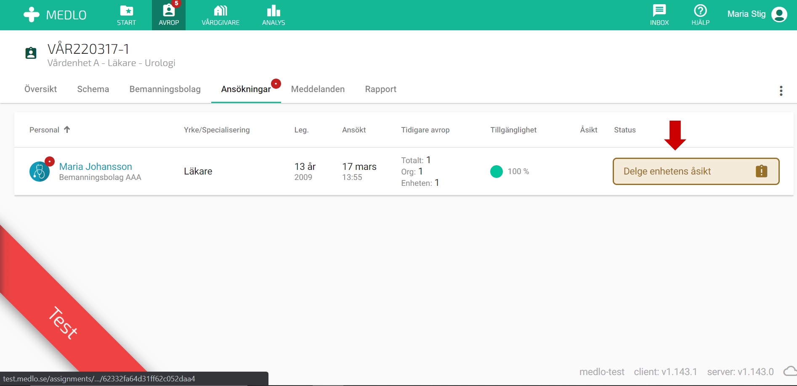Click Enheten: 1 value
Screen dimensions: 797x386
click(x=420, y=183)
